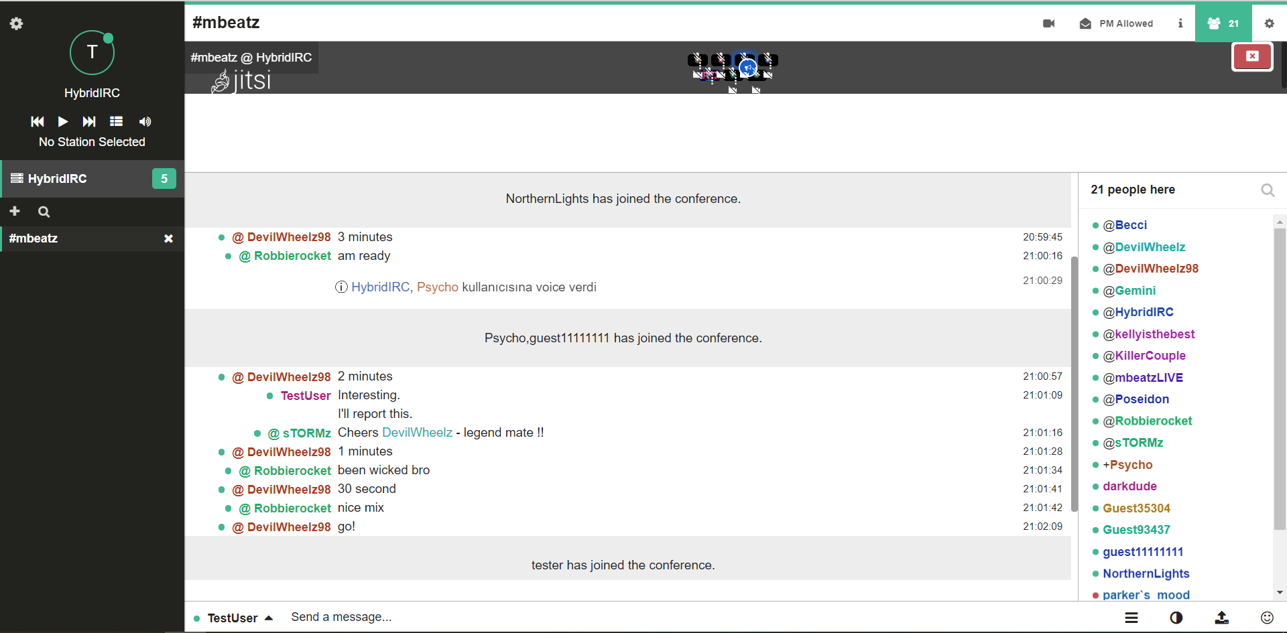Click the unread badge showing 5
Image resolution: width=1287 pixels, height=633 pixels.
click(x=164, y=179)
